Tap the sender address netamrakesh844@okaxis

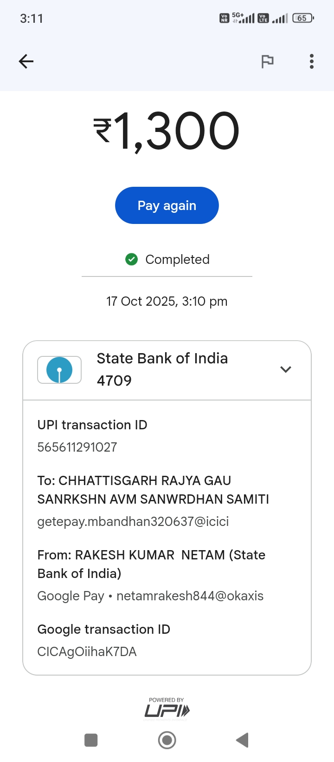coord(190,596)
